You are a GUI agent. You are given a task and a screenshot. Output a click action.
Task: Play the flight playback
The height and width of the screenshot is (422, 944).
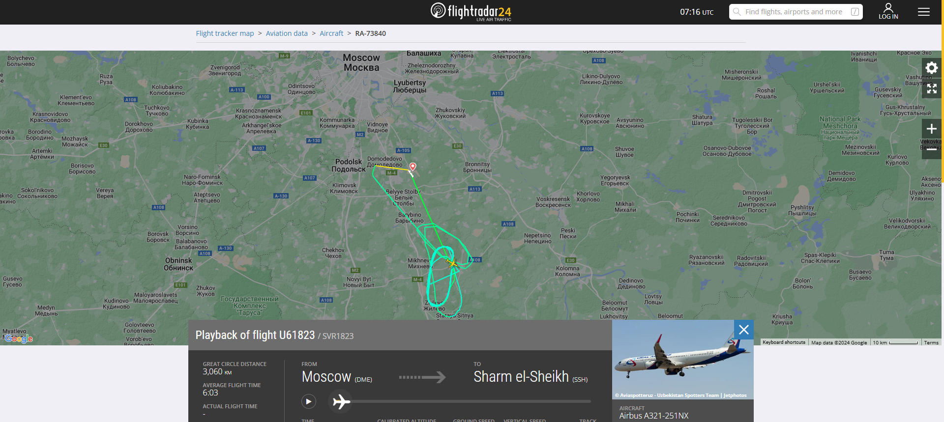309,401
